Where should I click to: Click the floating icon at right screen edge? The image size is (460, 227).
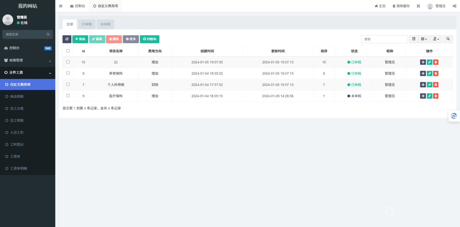pos(454,116)
